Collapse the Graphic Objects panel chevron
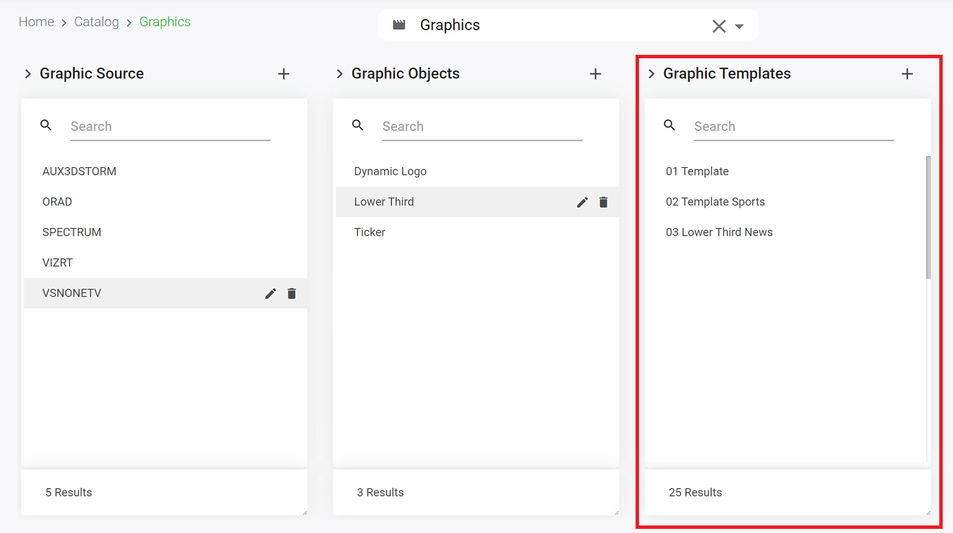Image resolution: width=953 pixels, height=533 pixels. [x=339, y=74]
